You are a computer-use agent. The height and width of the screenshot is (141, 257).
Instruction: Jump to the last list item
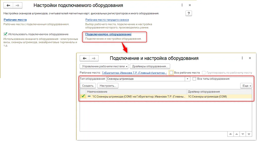(x=249, y=134)
